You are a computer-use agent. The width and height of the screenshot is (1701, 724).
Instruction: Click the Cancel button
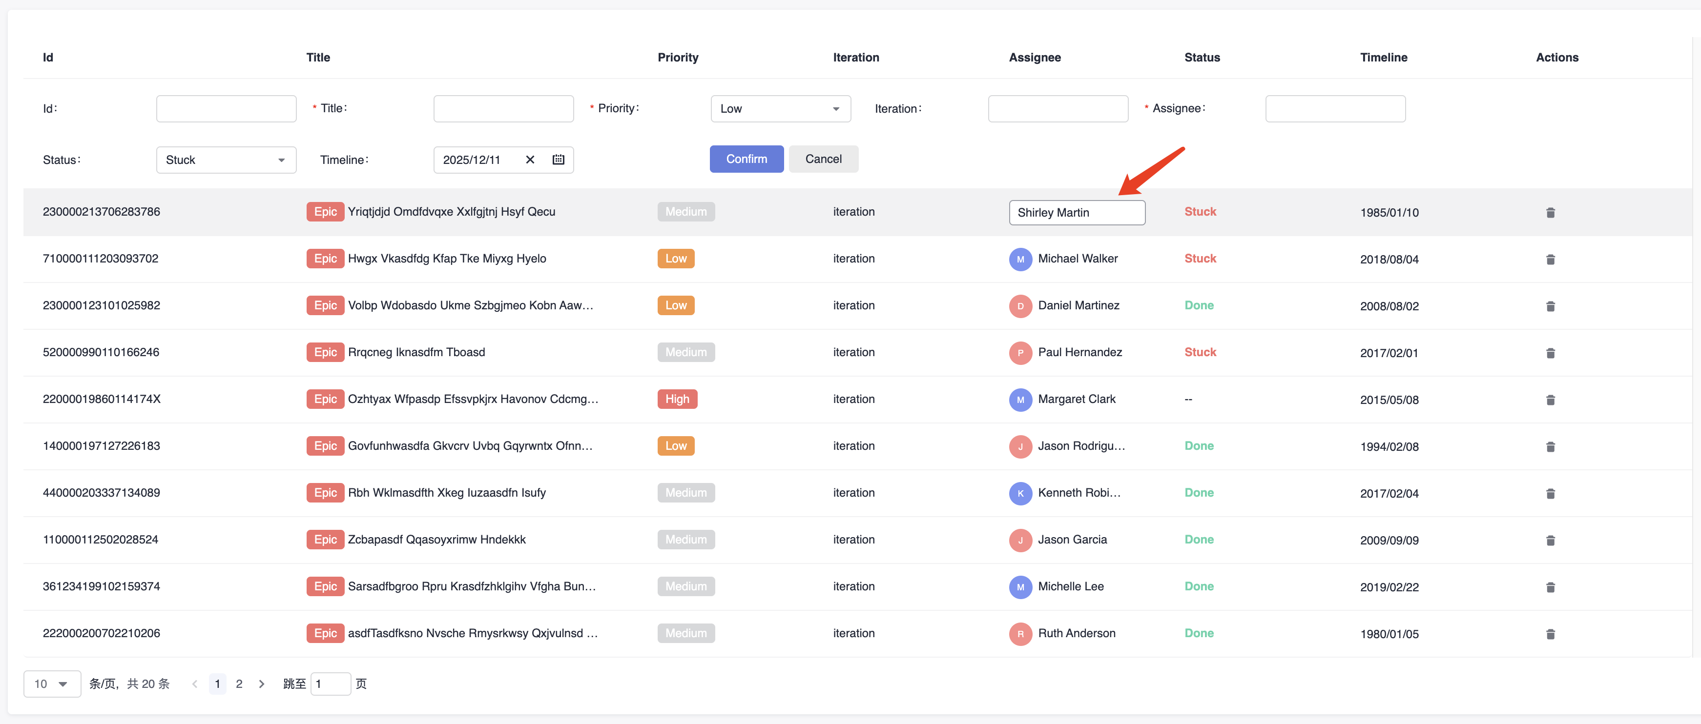pyautogui.click(x=823, y=159)
